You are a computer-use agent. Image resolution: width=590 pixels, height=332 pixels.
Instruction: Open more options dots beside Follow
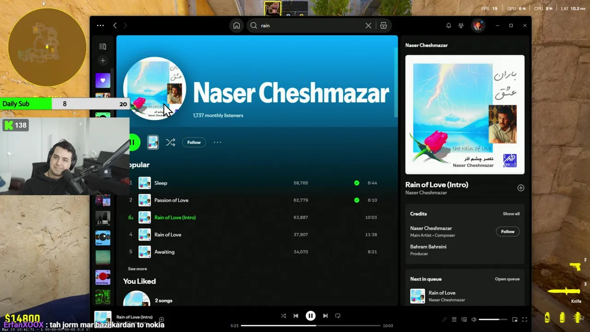pos(218,142)
